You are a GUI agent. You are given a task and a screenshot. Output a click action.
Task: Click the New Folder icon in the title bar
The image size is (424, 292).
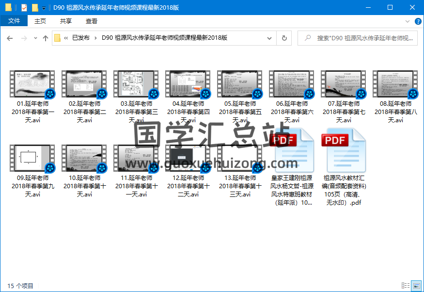(x=35, y=7)
